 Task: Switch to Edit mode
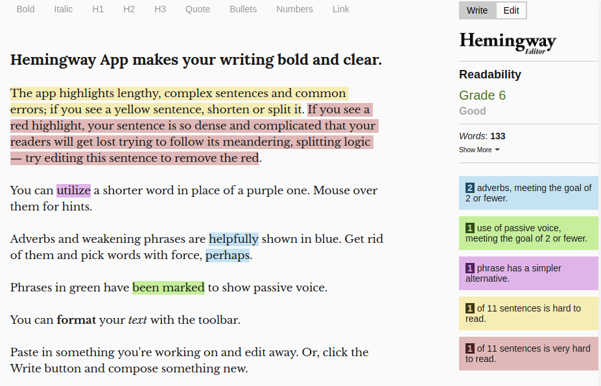point(511,10)
